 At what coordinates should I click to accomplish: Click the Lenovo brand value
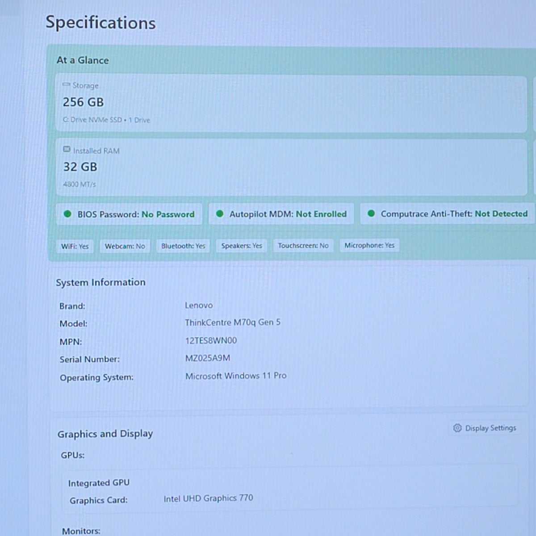click(199, 306)
